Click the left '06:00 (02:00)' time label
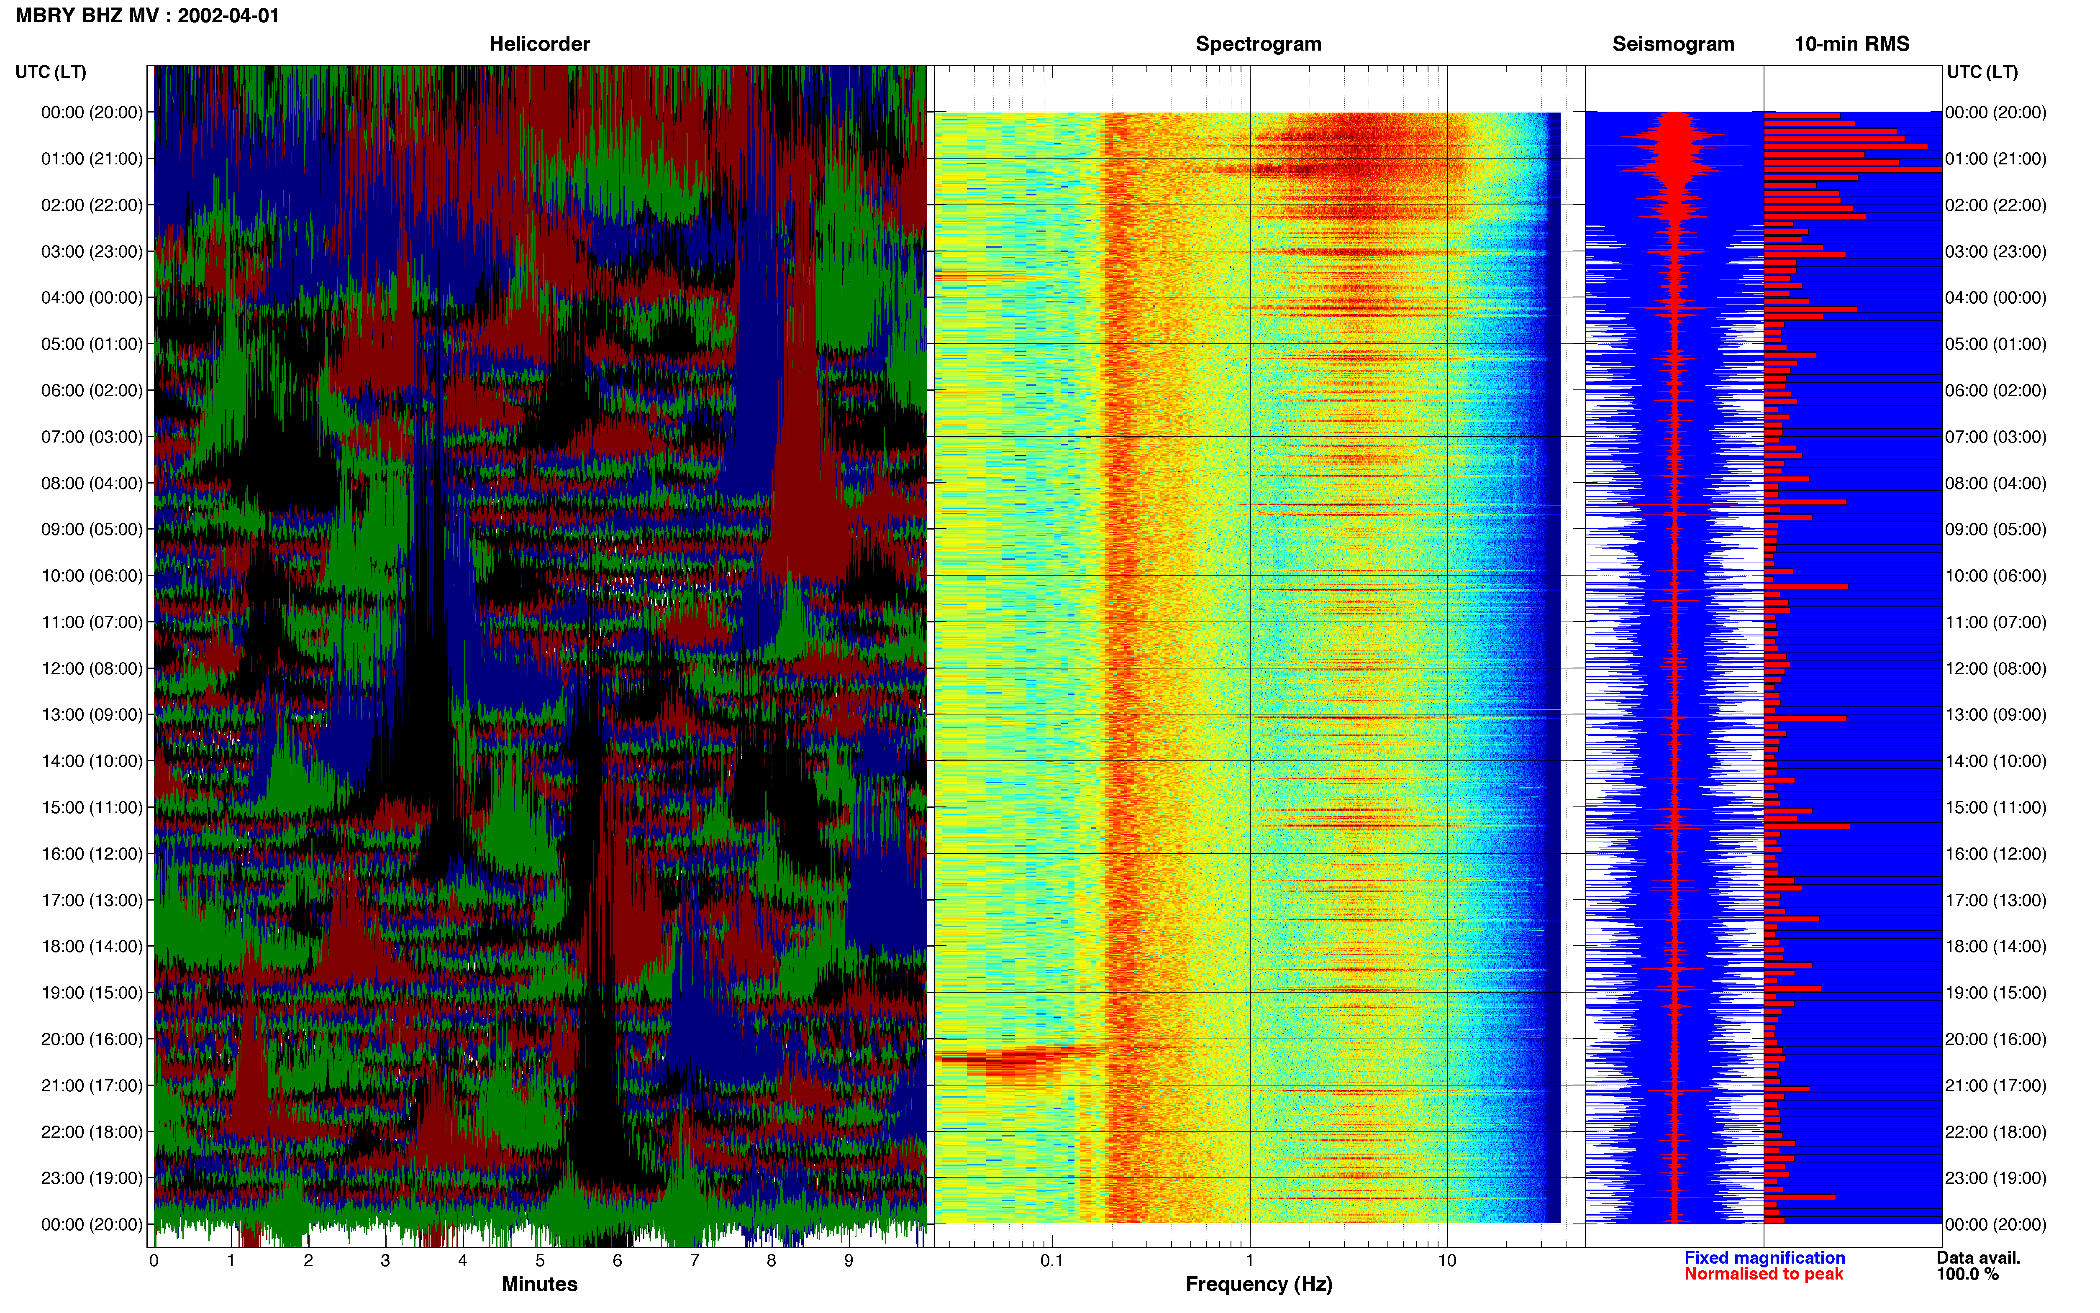Image resolution: width=2100 pixels, height=1313 pixels. click(92, 391)
